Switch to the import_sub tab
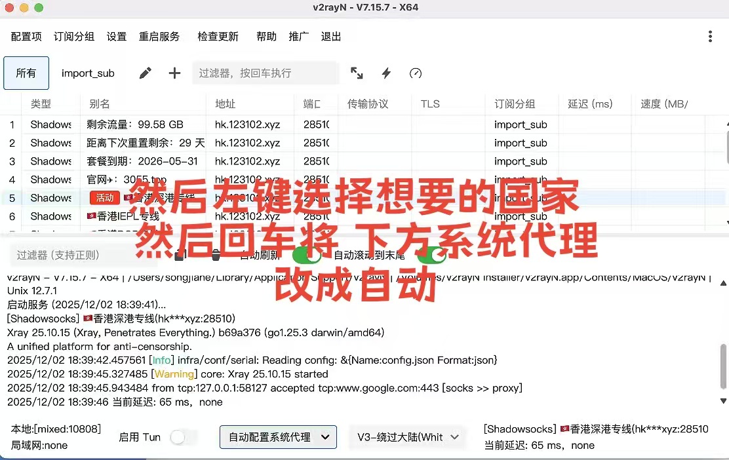 88,73
